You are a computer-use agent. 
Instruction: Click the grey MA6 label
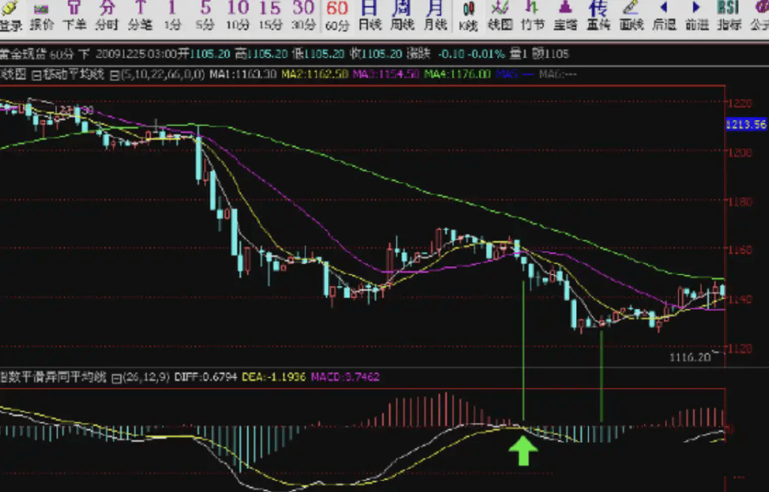(558, 74)
